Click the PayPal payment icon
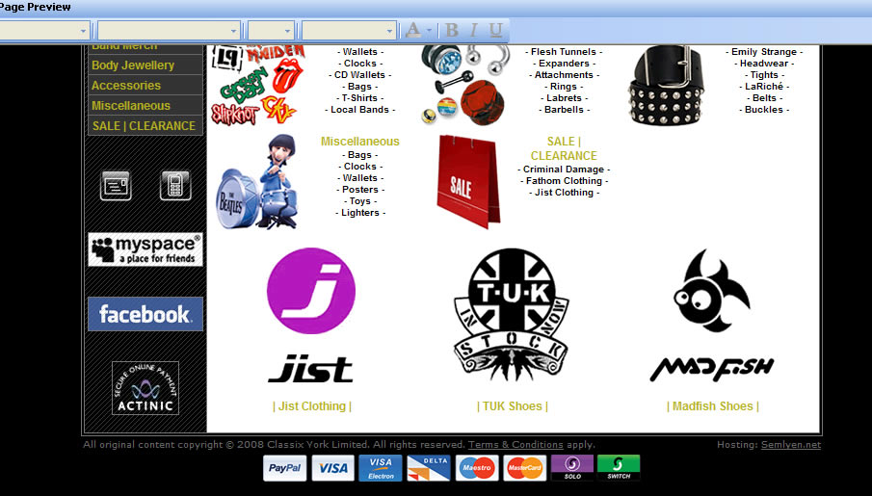 [284, 468]
